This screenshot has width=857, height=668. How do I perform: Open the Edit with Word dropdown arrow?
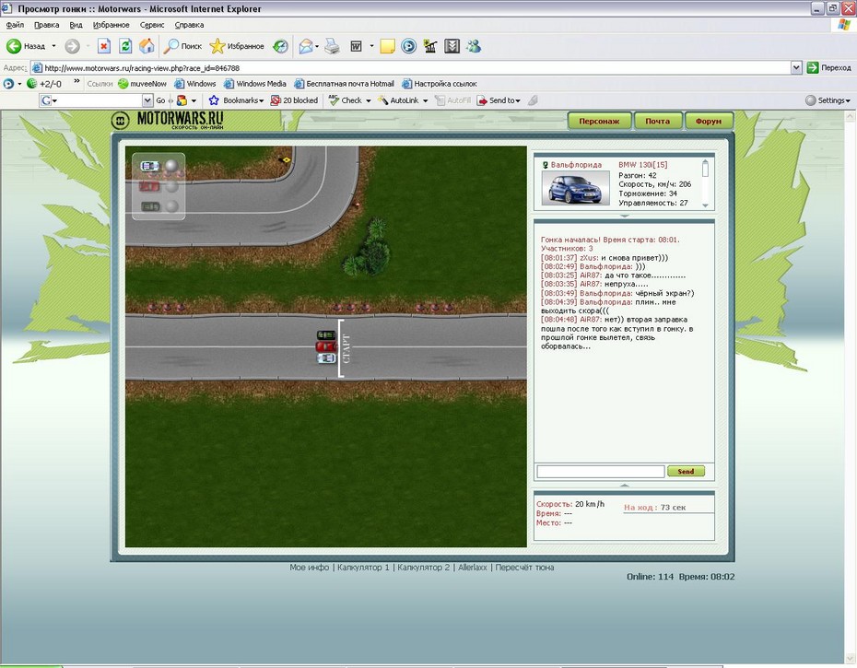pos(371,46)
